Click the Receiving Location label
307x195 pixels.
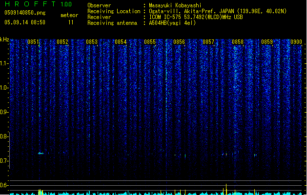[x=114, y=11]
